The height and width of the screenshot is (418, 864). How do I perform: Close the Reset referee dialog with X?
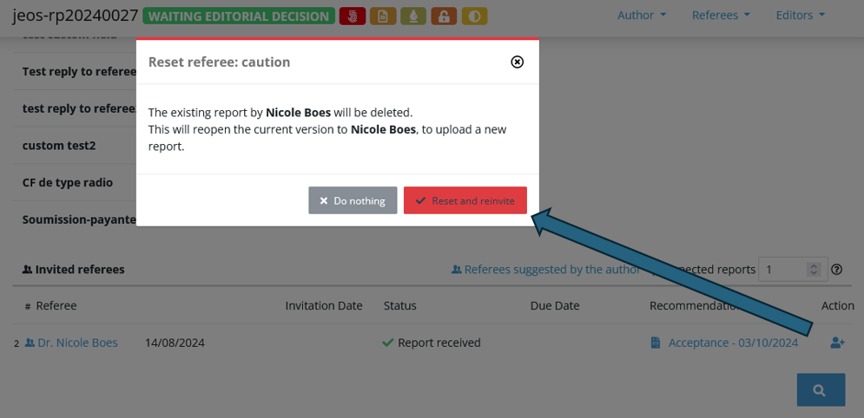point(517,62)
